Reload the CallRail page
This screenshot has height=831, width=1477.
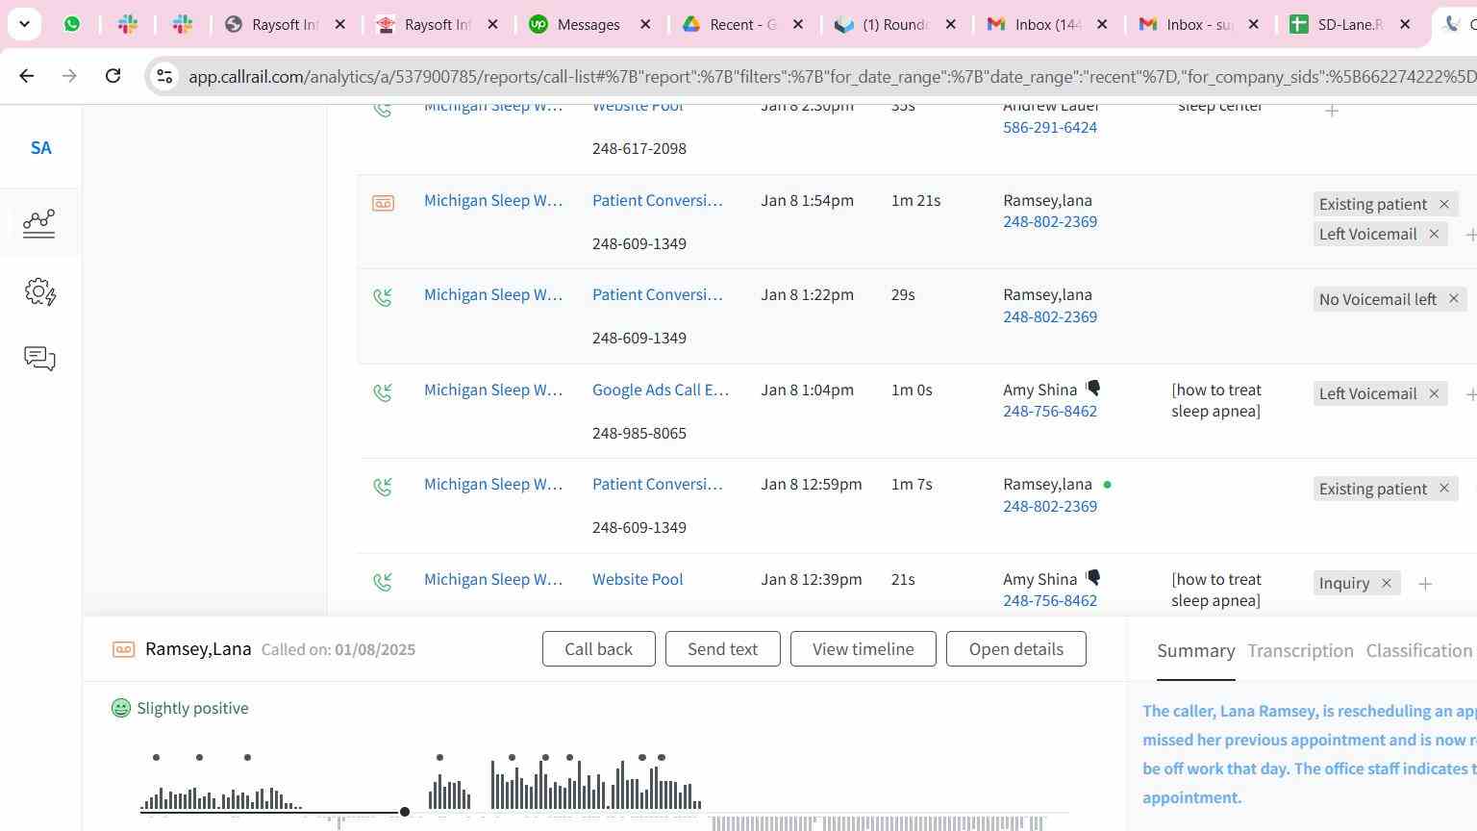113,76
